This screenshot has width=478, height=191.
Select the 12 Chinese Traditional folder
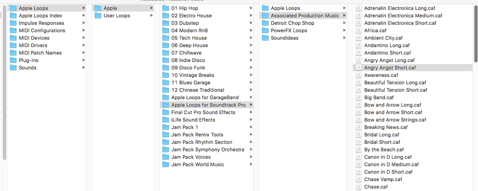207,90
